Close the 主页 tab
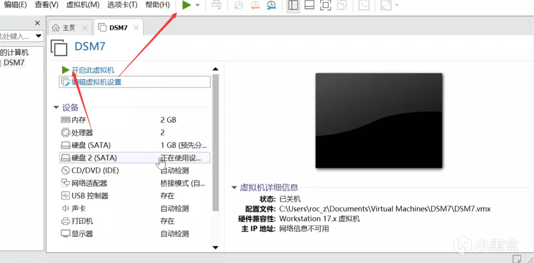Viewport: 534px width, 263px height. [85, 28]
